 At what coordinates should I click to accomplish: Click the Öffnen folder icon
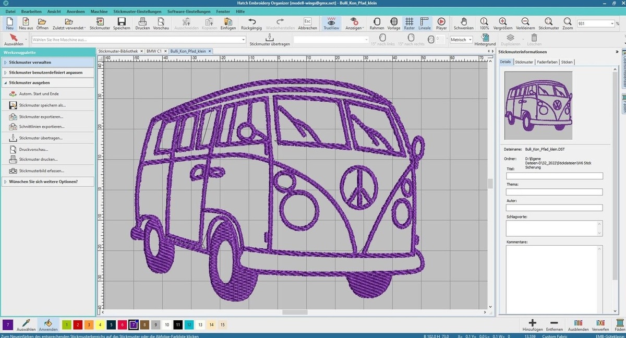[x=42, y=23]
